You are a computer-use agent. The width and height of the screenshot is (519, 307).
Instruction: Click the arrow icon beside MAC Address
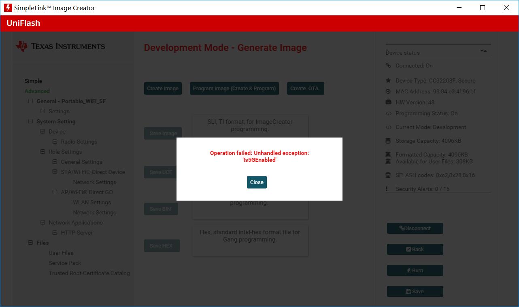[x=388, y=91]
